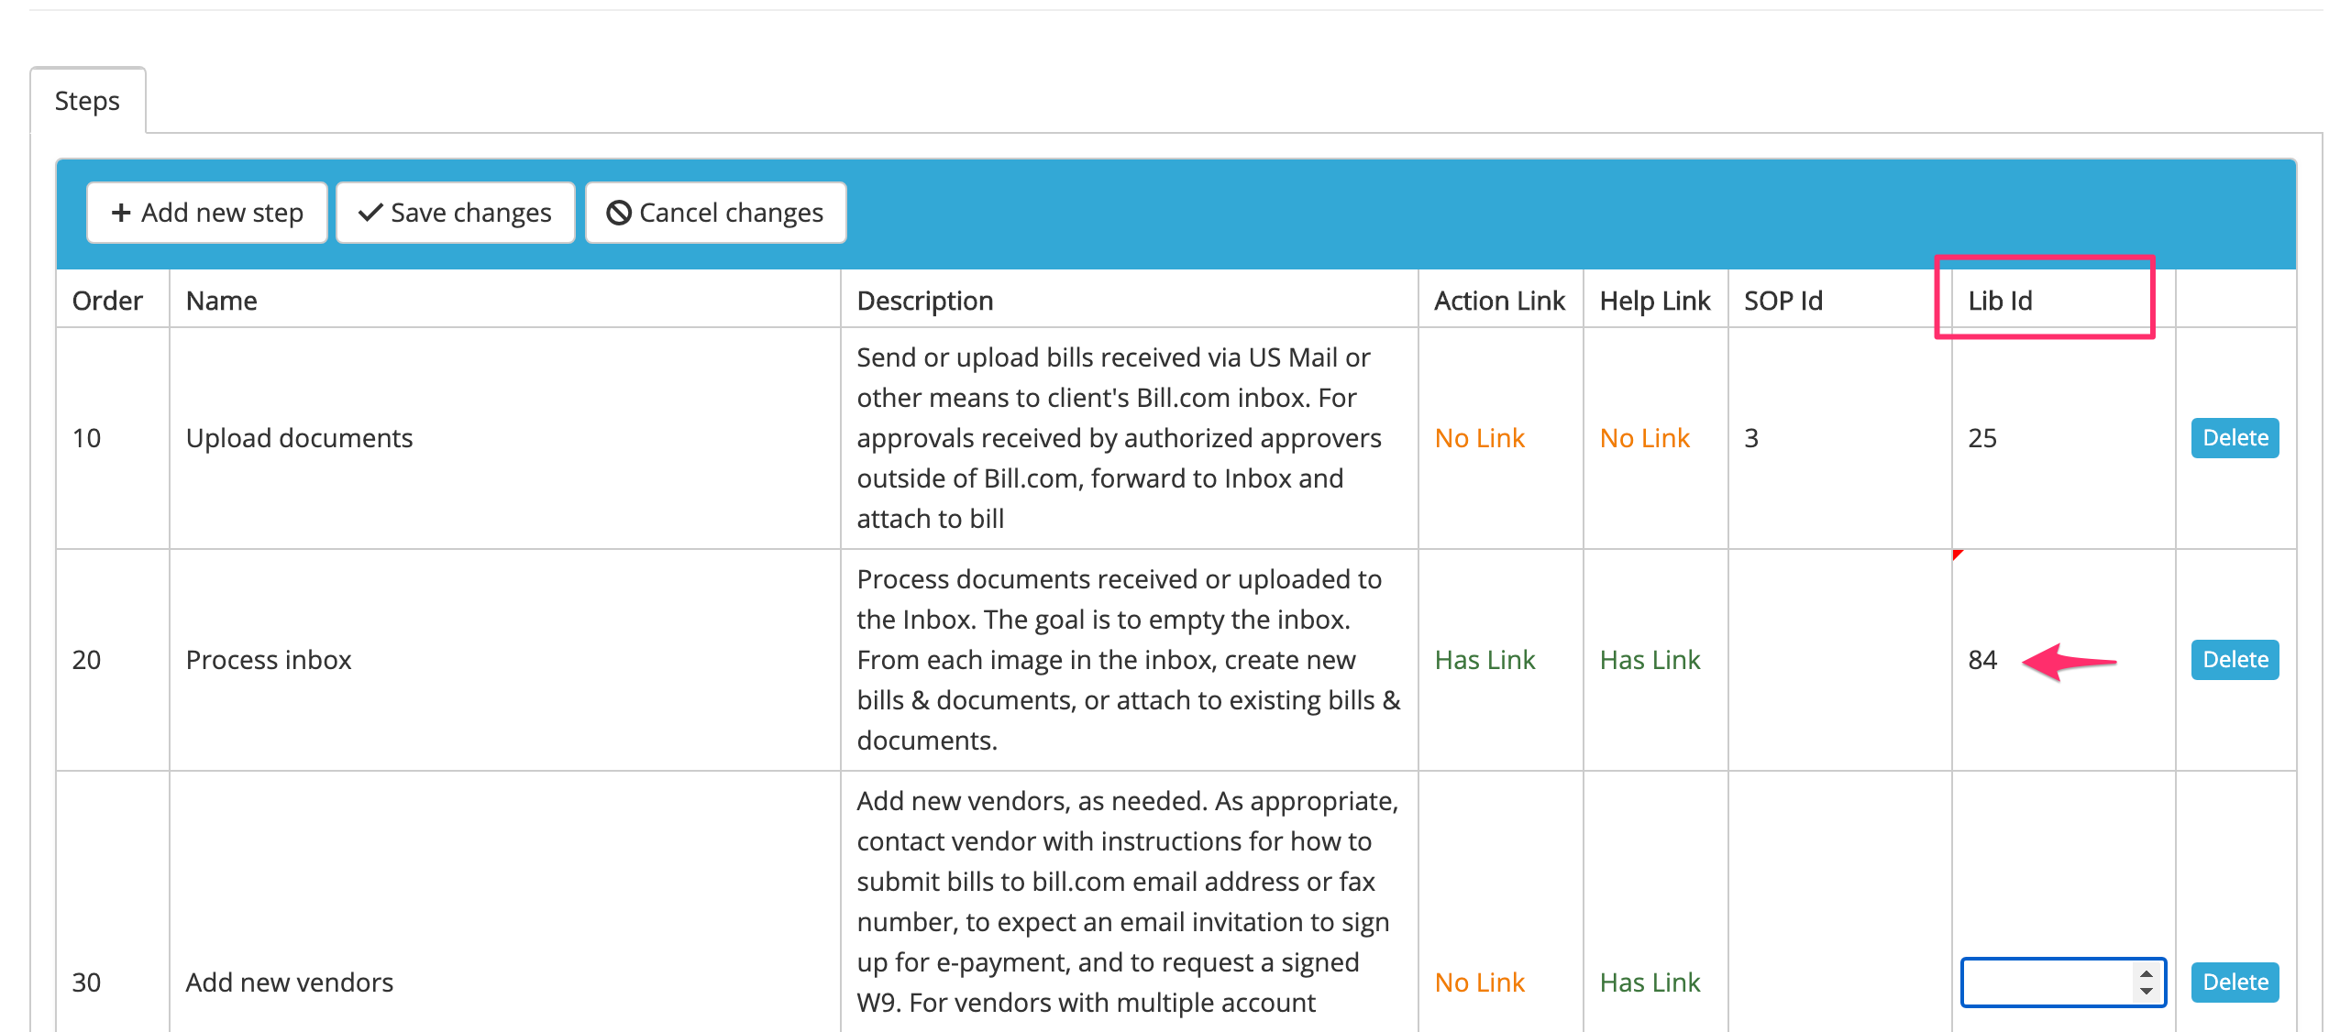Click the plus icon on Add new step
The height and width of the screenshot is (1032, 2329).
(122, 212)
